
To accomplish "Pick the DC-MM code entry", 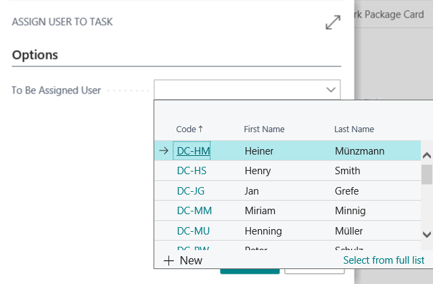I will pyautogui.click(x=193, y=211).
